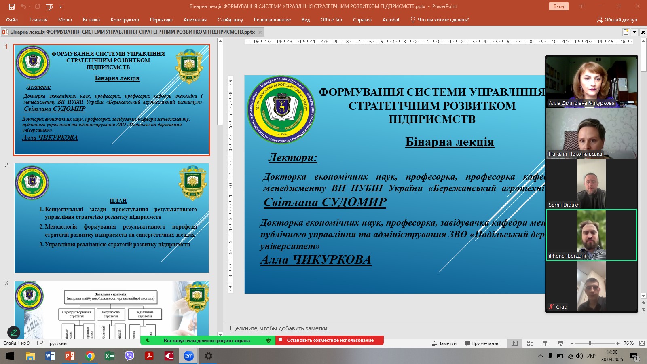Click the zoom slider handle
647x364 pixels.
(590, 343)
